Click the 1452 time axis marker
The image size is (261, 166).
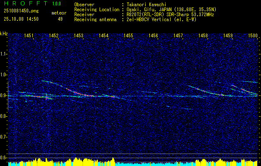pos(54,35)
